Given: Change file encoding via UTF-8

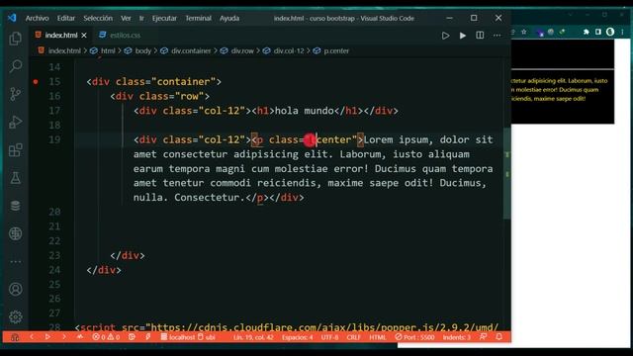Looking at the screenshot, I should click(329, 337).
